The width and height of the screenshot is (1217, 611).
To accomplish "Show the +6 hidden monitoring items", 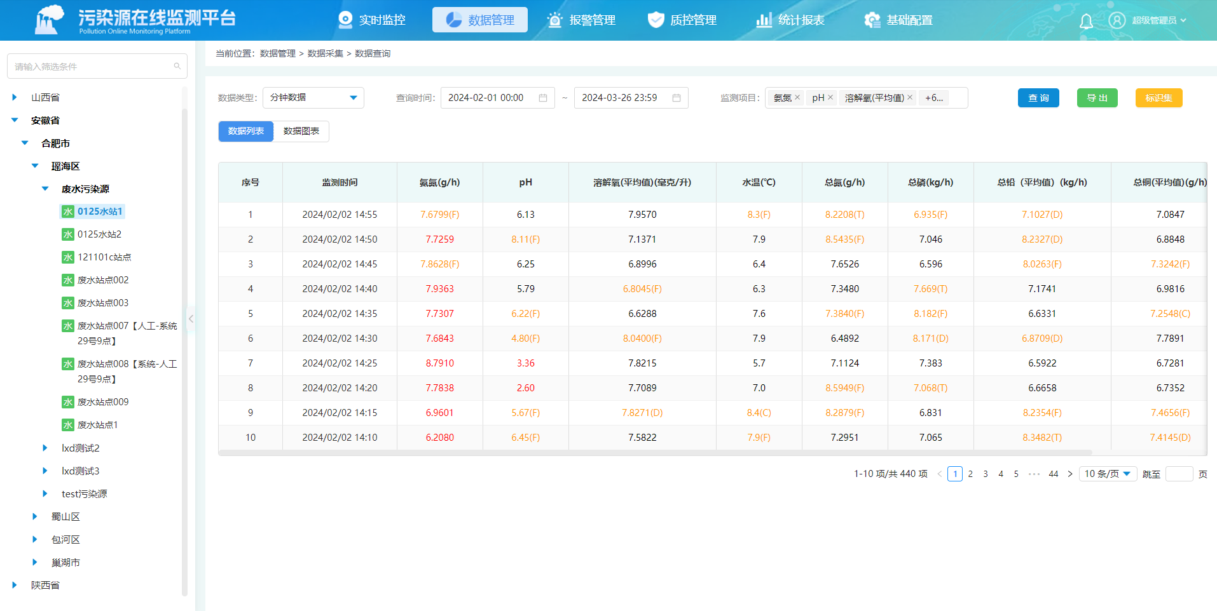I will tap(933, 98).
